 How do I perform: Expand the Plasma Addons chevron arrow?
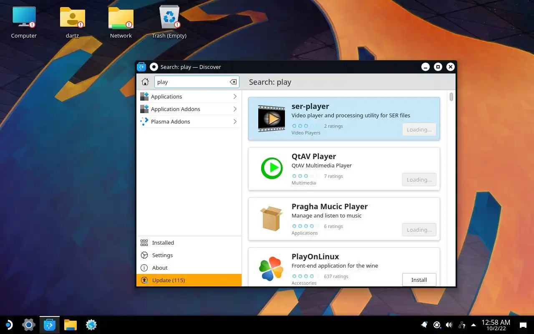[x=235, y=121]
